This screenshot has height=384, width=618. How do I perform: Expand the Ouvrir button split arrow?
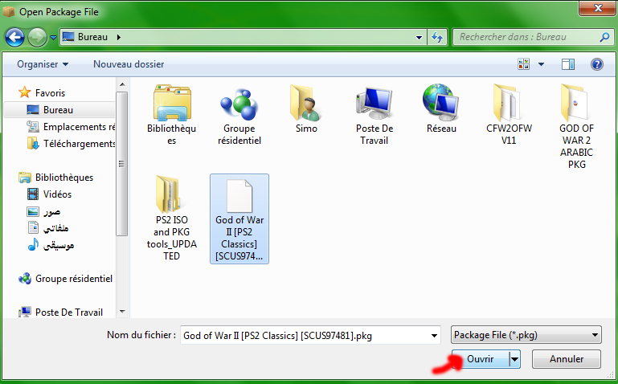(x=514, y=359)
